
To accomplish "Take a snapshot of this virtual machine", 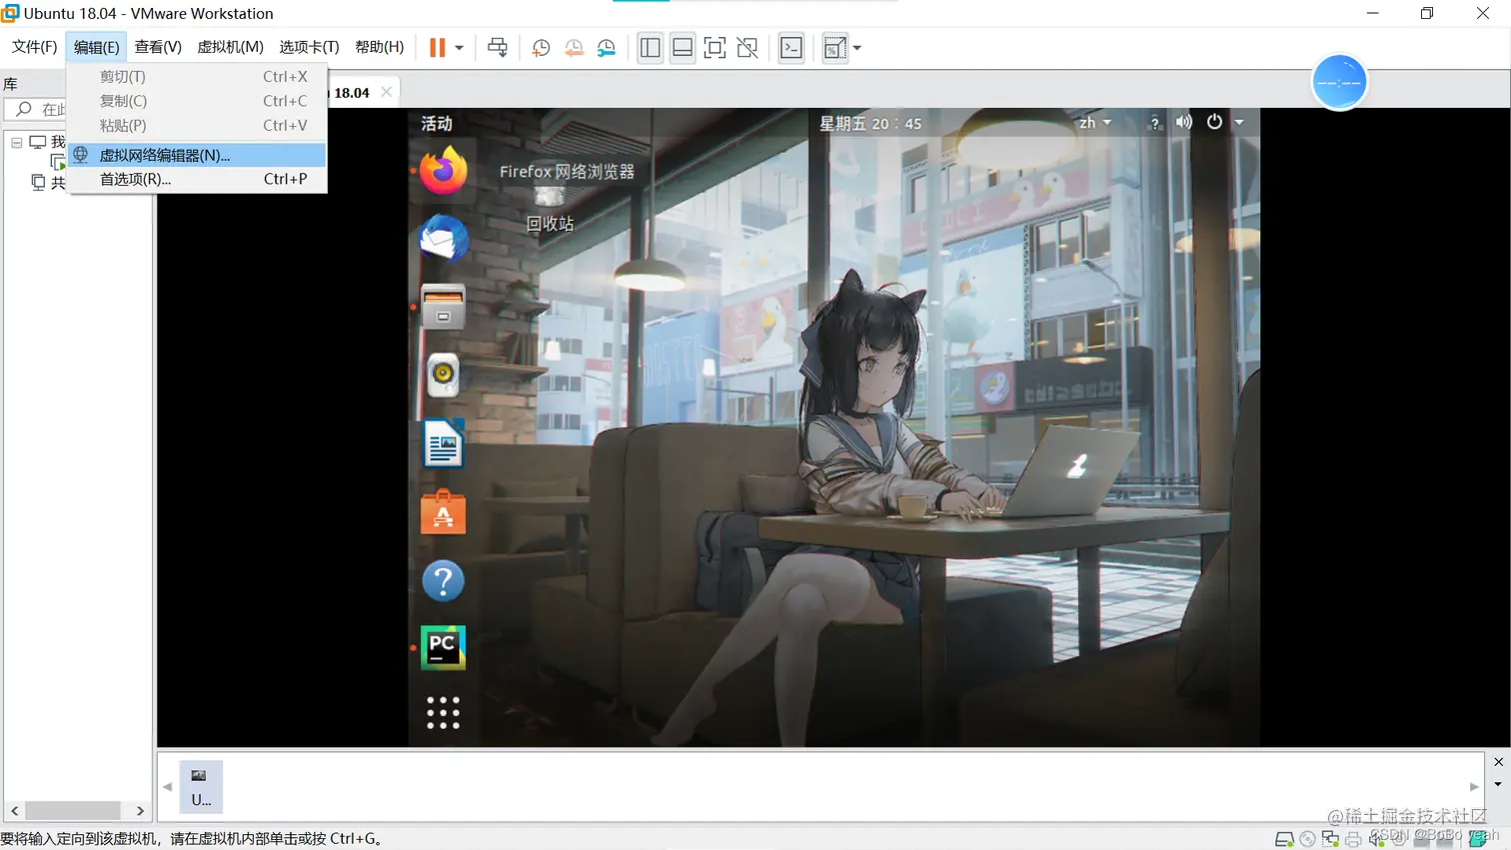I will [541, 47].
